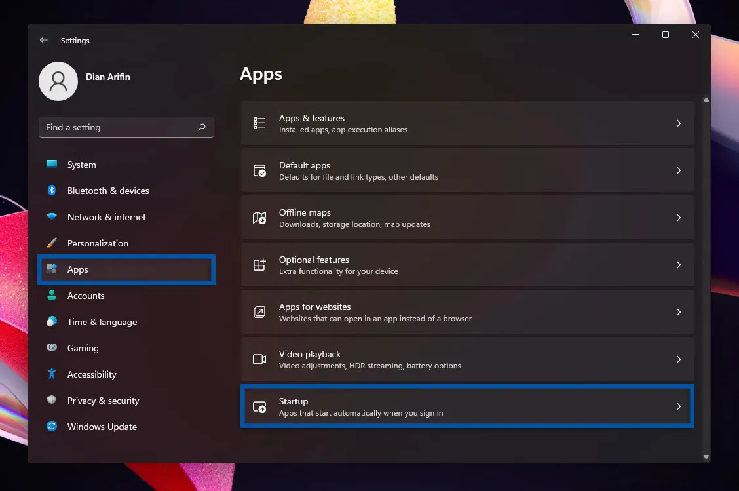Expand the Startup settings row chevron
This screenshot has width=739, height=491.
point(678,406)
